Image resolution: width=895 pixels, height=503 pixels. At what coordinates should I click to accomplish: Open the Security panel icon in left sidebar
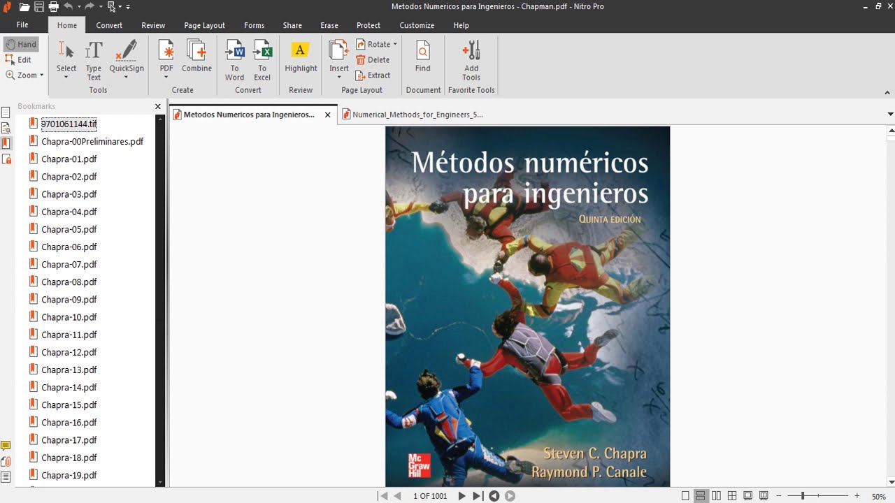point(6,159)
